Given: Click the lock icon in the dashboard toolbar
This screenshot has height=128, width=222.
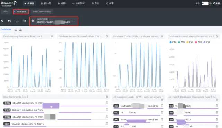Looking at the screenshot, I should coord(2,21).
